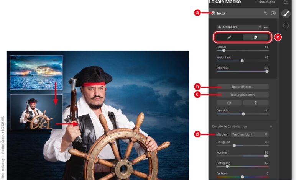Screen dimensions: 299x180
Task: Open the Malmaske mask type dropdown
Action: click(x=239, y=27)
